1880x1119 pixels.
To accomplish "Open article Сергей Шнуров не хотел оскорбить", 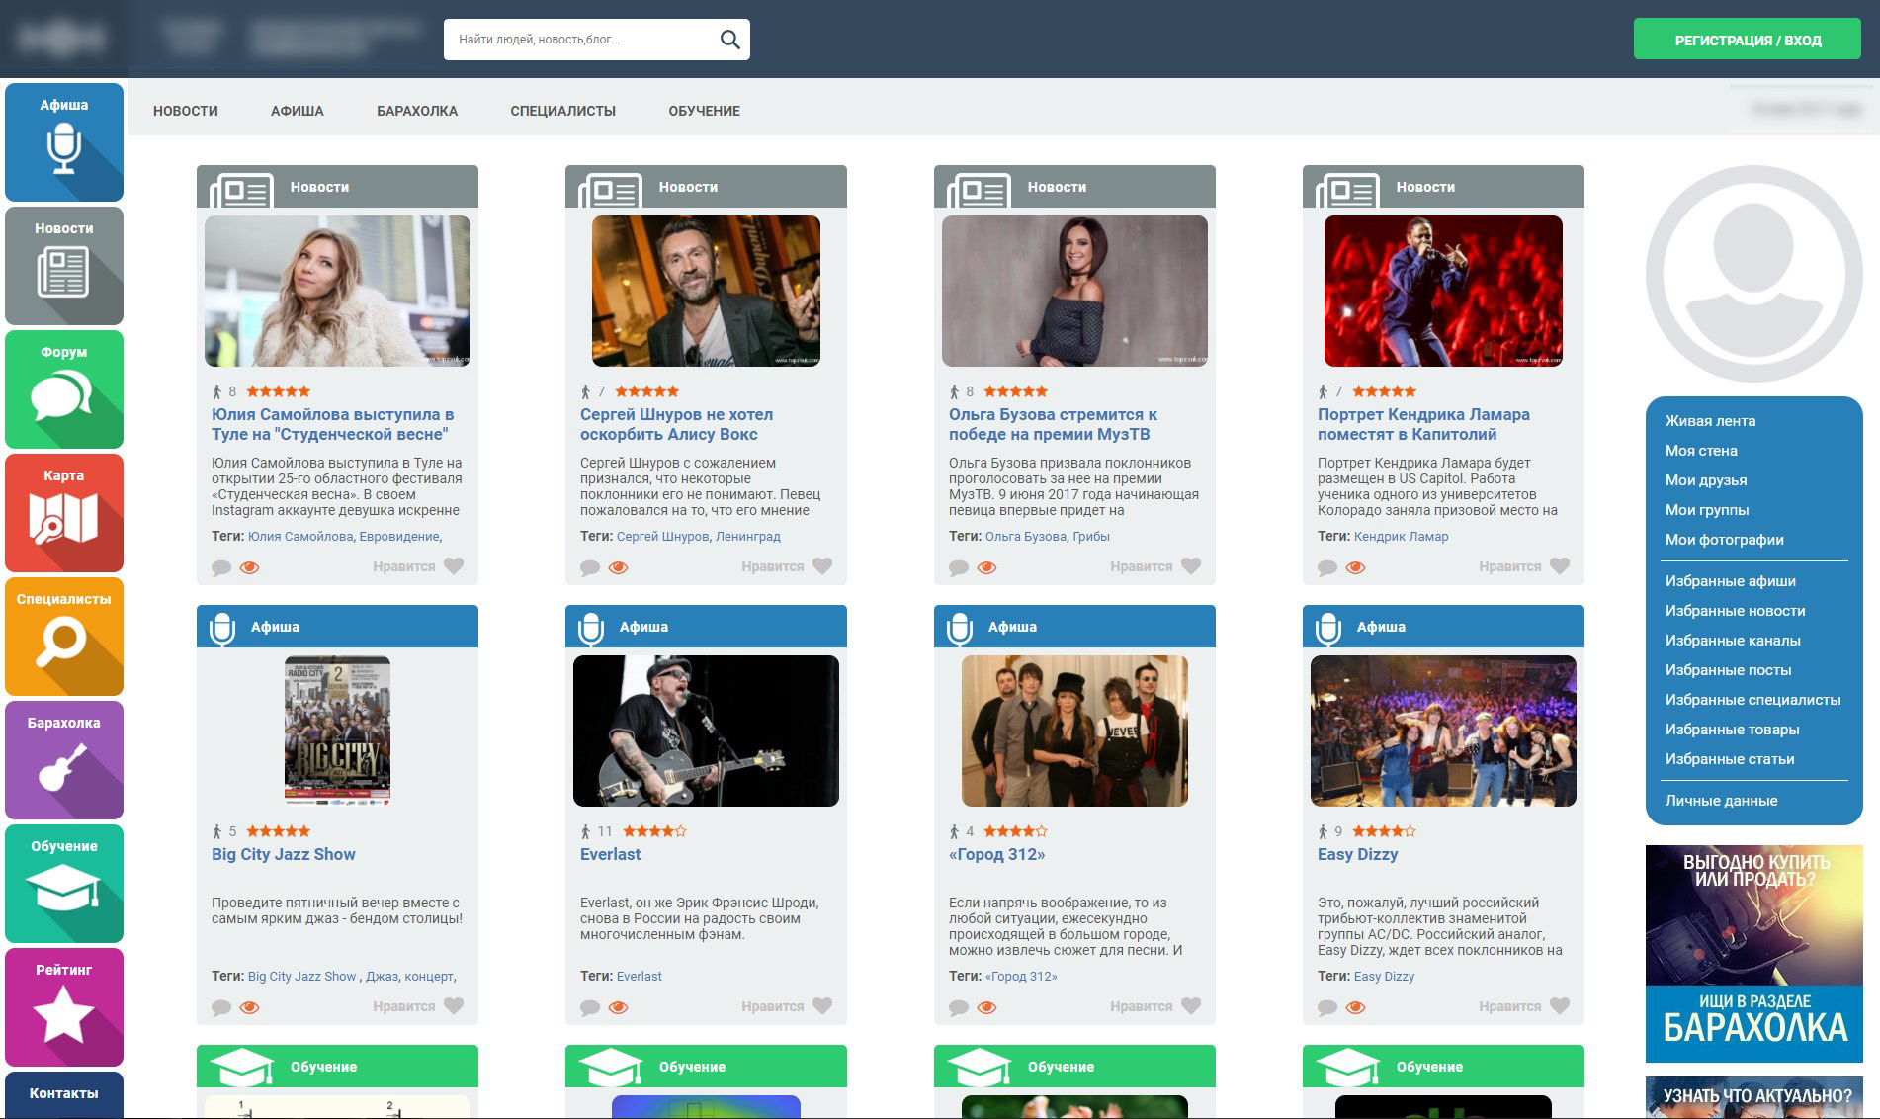I will 676,424.
